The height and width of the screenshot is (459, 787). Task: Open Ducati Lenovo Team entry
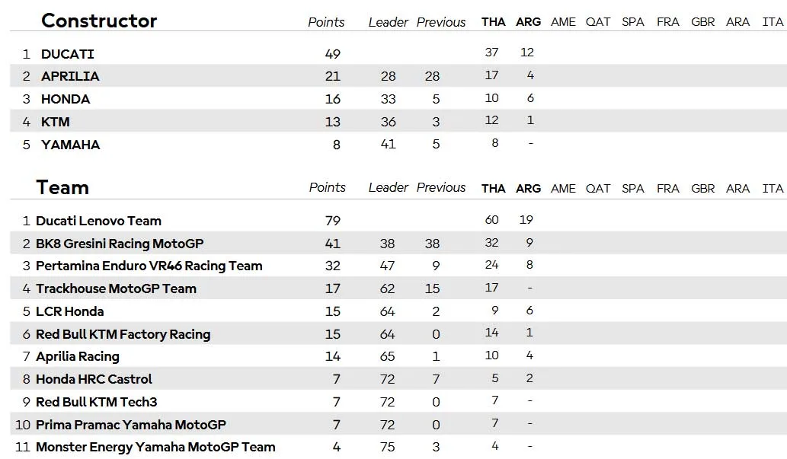[98, 221]
